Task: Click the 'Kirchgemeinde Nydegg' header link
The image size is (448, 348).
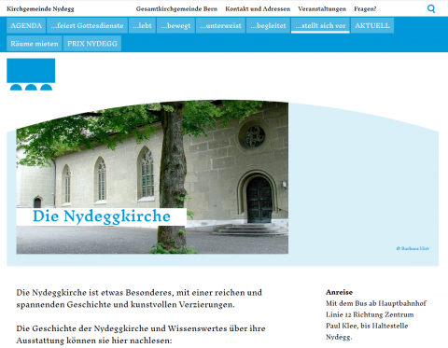Action: pyautogui.click(x=40, y=8)
